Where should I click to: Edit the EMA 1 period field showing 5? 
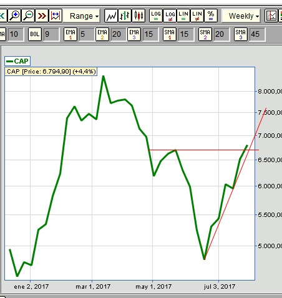87,34
